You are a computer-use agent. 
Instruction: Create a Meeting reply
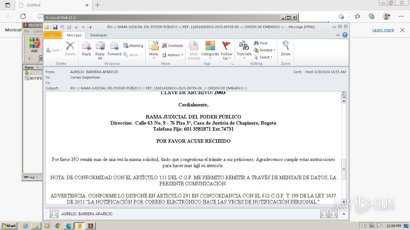coord(133,46)
